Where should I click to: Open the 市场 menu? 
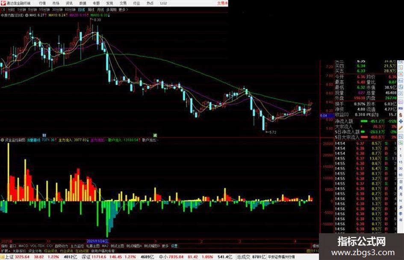56,3
